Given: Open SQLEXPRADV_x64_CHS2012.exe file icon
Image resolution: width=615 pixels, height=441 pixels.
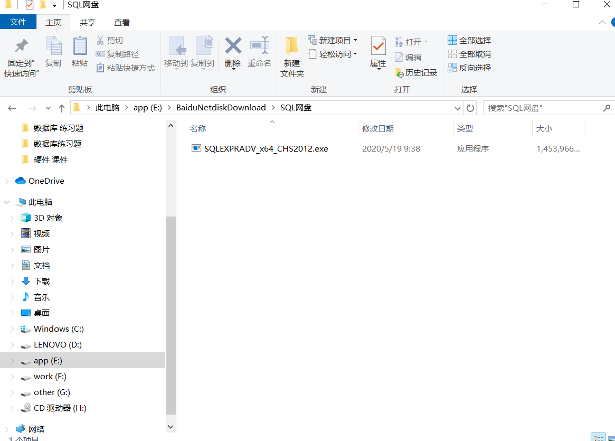Looking at the screenshot, I should coord(196,148).
